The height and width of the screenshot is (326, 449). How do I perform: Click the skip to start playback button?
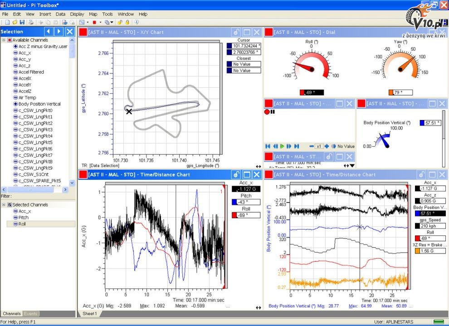268,146
